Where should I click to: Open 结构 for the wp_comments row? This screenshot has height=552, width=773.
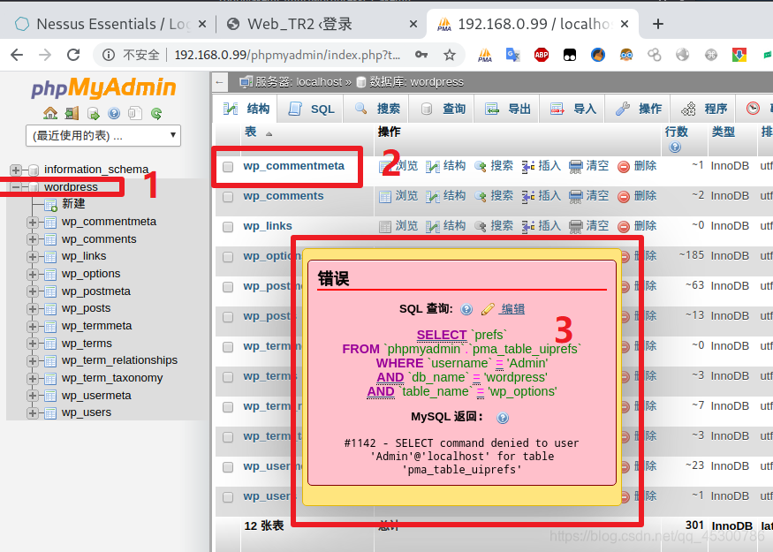coord(445,196)
